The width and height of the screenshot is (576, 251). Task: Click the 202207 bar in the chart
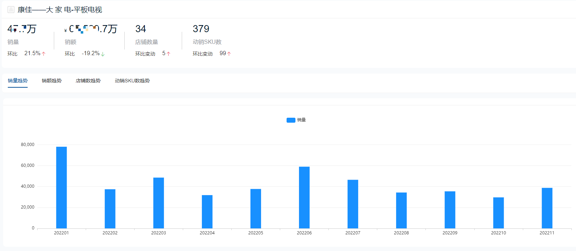[353, 204]
